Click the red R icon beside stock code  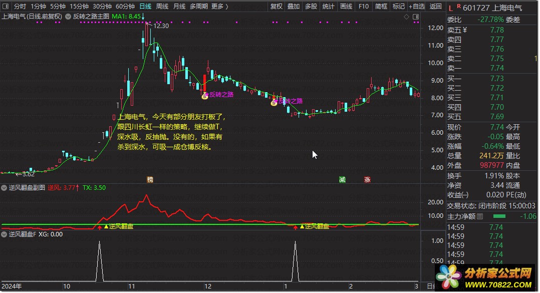(459, 6)
